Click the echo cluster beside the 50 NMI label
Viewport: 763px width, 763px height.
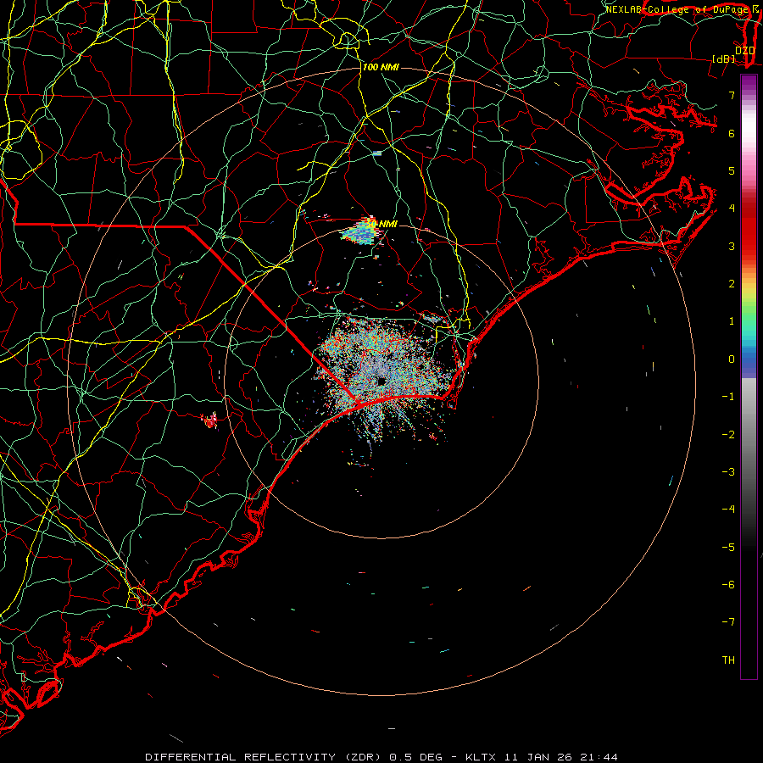tap(360, 231)
